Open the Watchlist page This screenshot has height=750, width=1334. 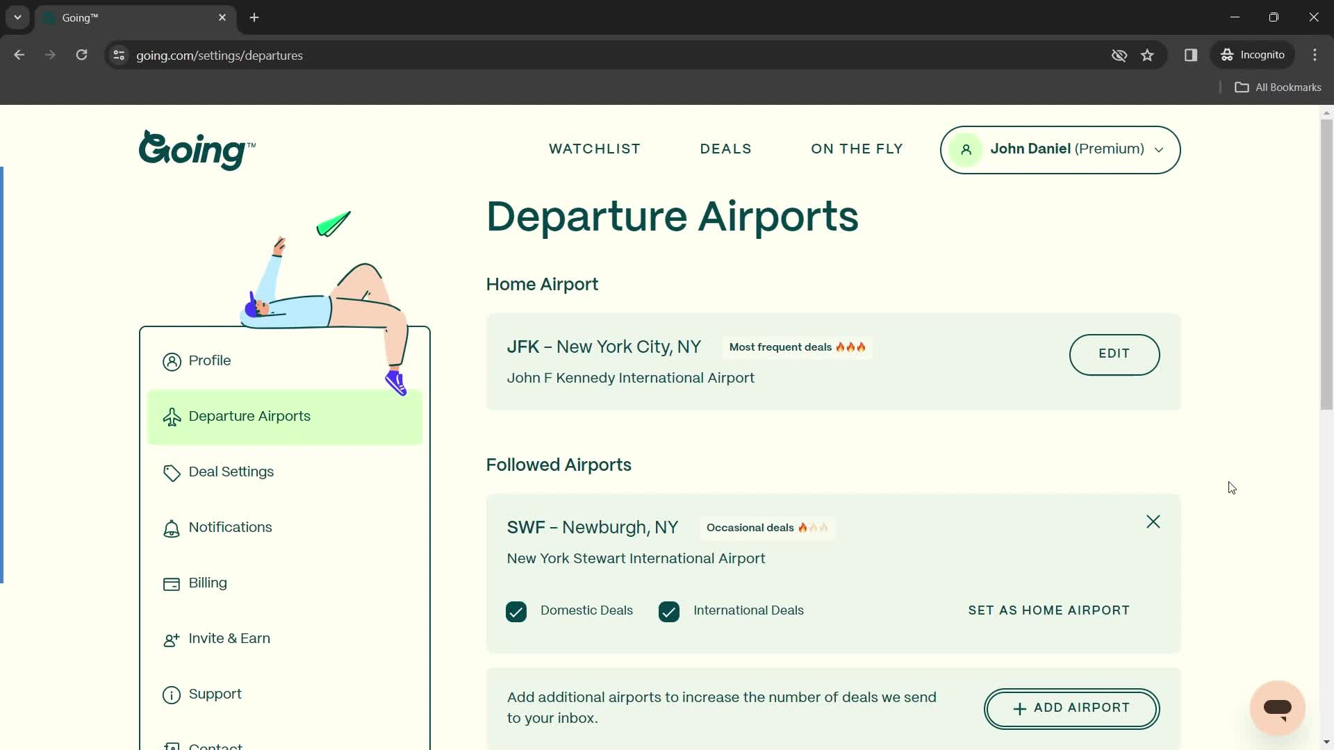tap(595, 149)
